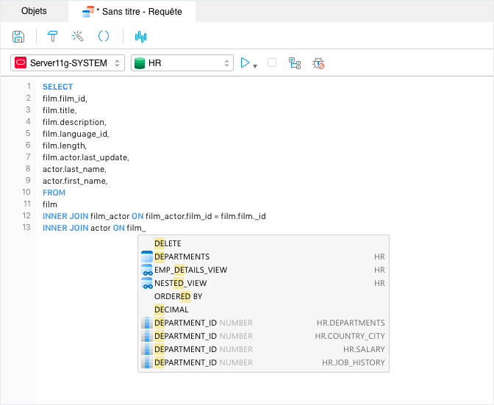Click the green HR database icon

click(140, 63)
